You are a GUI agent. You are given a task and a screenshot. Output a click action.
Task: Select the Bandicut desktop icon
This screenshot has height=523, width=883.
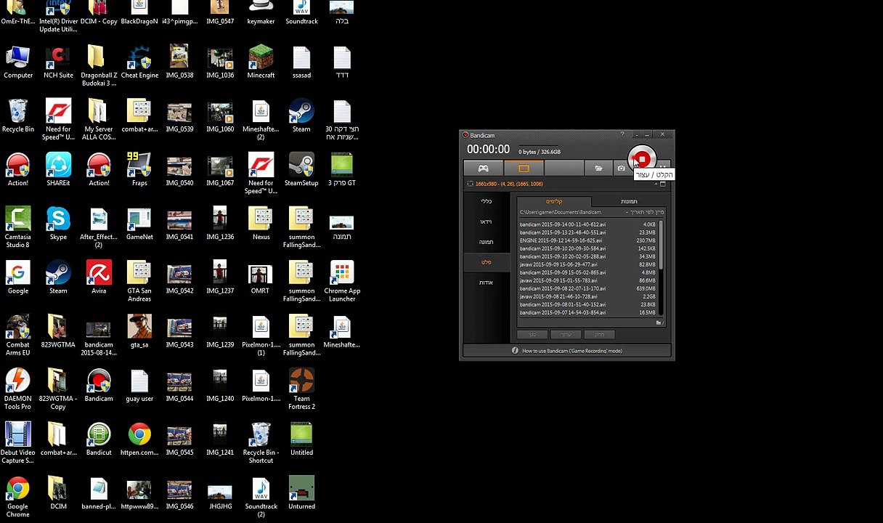pos(99,439)
